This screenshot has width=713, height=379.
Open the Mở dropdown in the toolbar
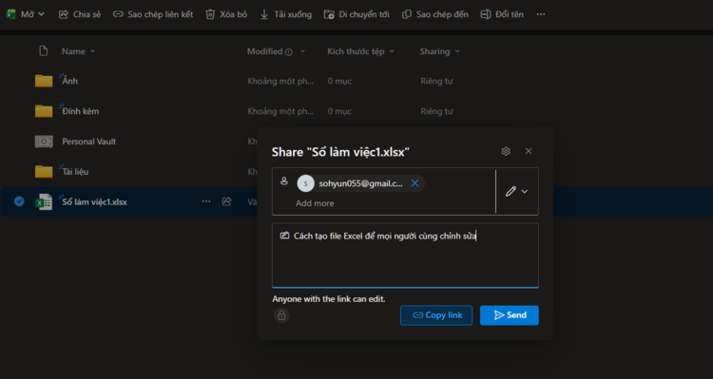pos(26,14)
